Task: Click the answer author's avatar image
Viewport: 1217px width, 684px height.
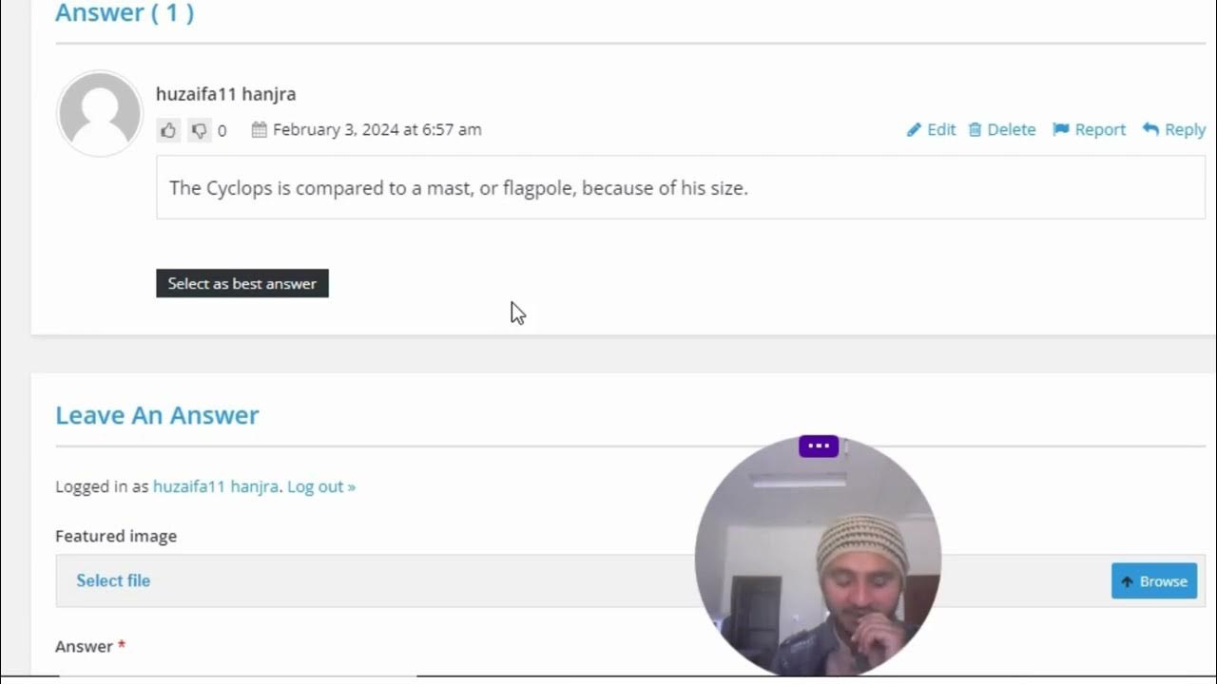Action: (x=100, y=113)
